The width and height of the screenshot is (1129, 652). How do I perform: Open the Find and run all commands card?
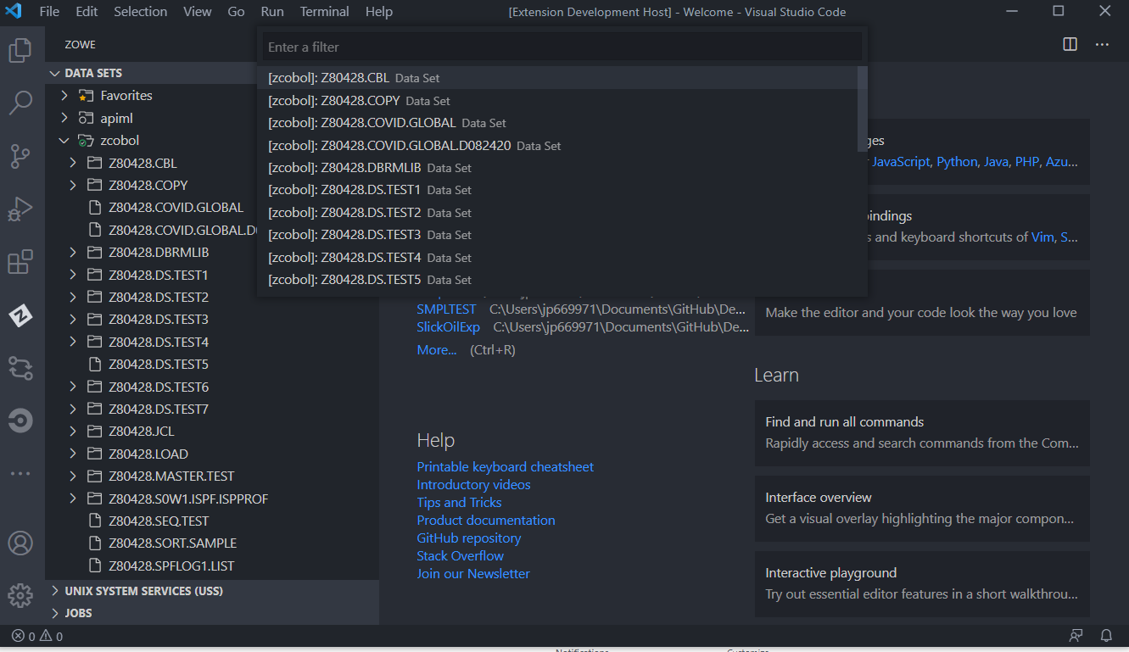[x=922, y=432]
